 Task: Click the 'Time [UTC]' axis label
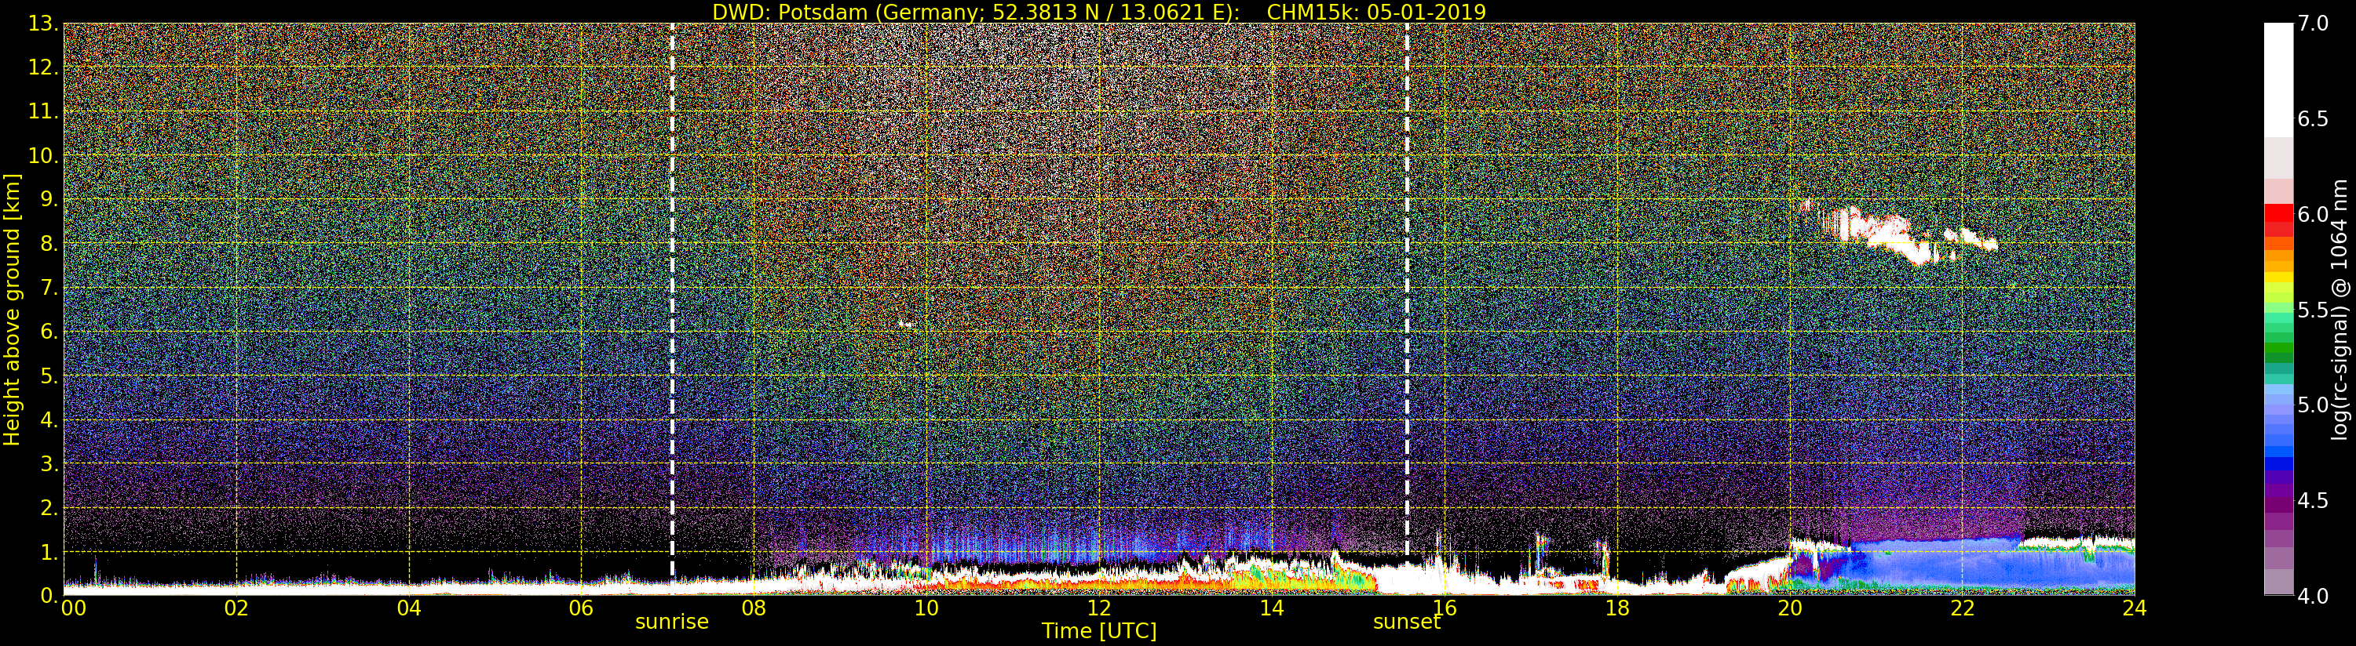pyautogui.click(x=1098, y=631)
